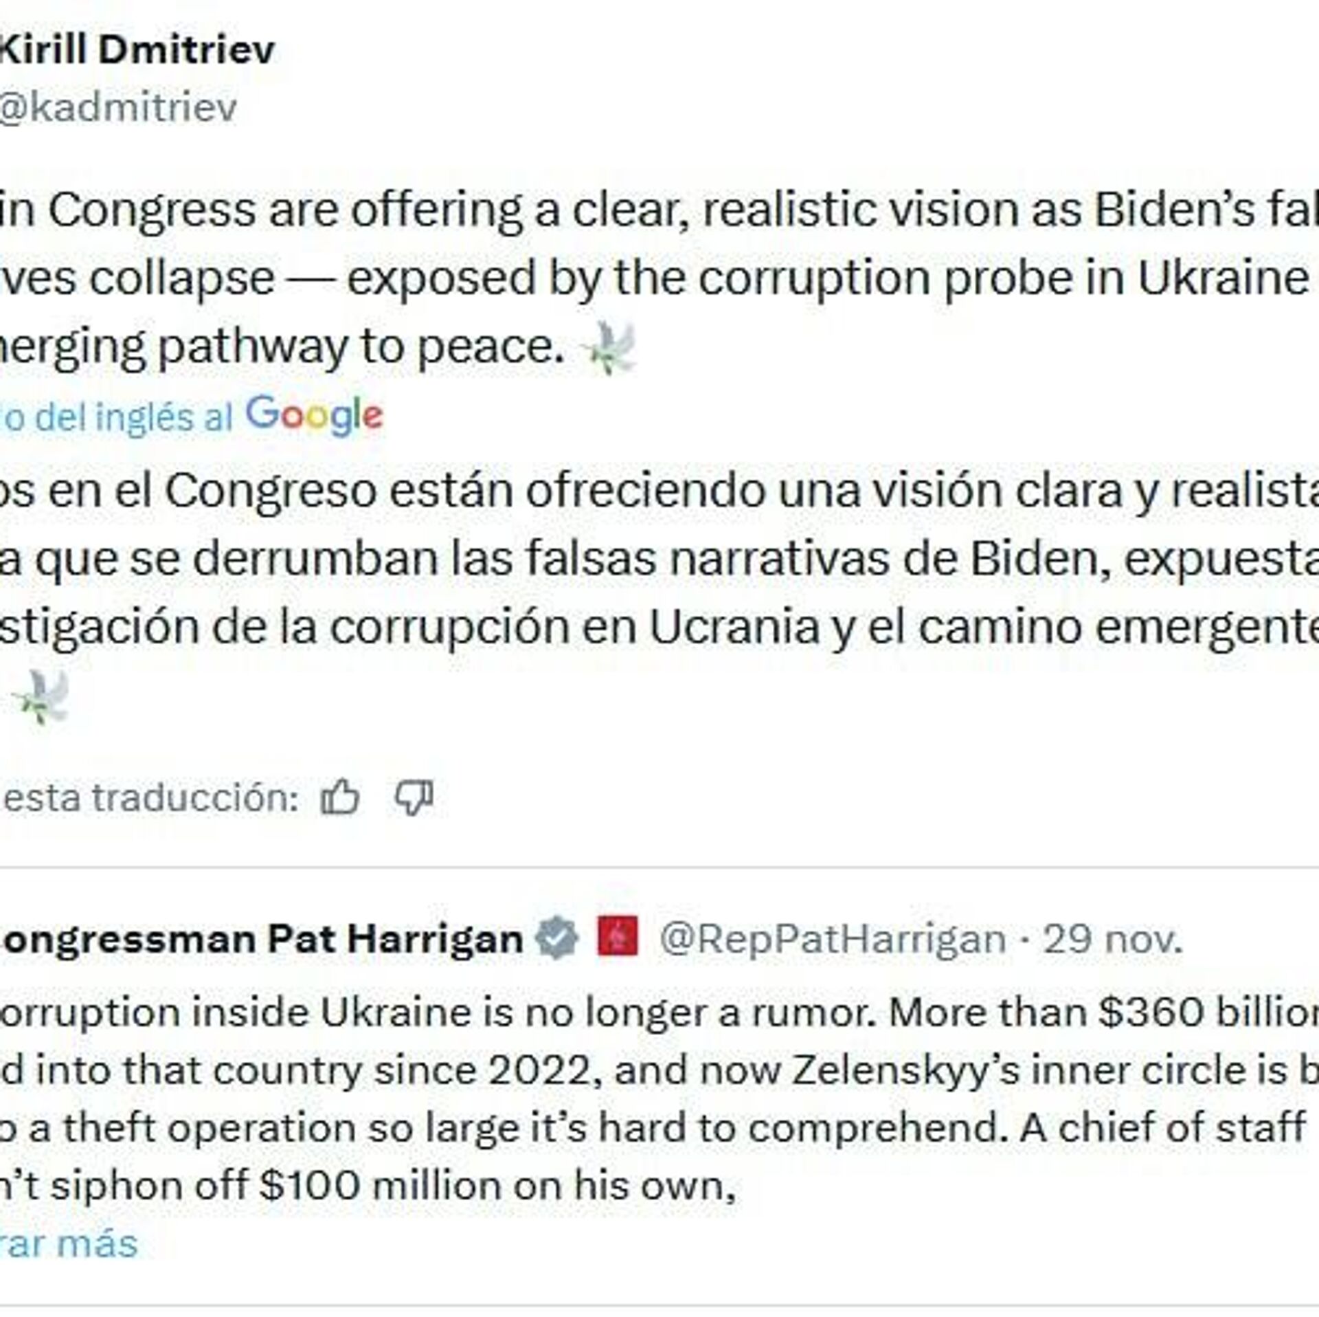Click the @RepPatHarrigan handle
Viewport: 1319px width, 1317px height.
pyautogui.click(x=832, y=939)
